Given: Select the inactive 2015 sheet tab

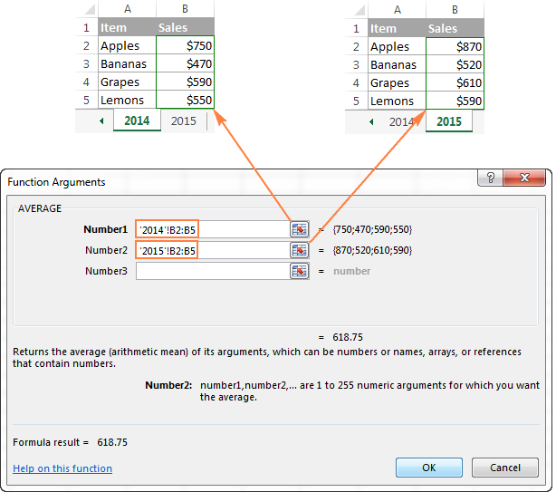Looking at the screenshot, I should 183,121.
